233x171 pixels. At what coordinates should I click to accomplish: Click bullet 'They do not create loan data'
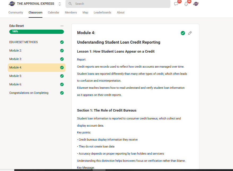tap(96, 146)
